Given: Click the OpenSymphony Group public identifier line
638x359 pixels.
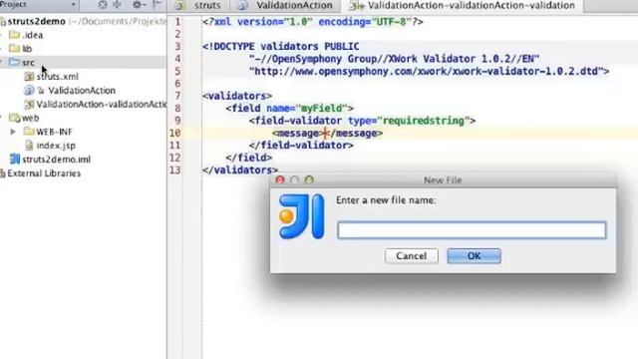Looking at the screenshot, I should [x=395, y=59].
